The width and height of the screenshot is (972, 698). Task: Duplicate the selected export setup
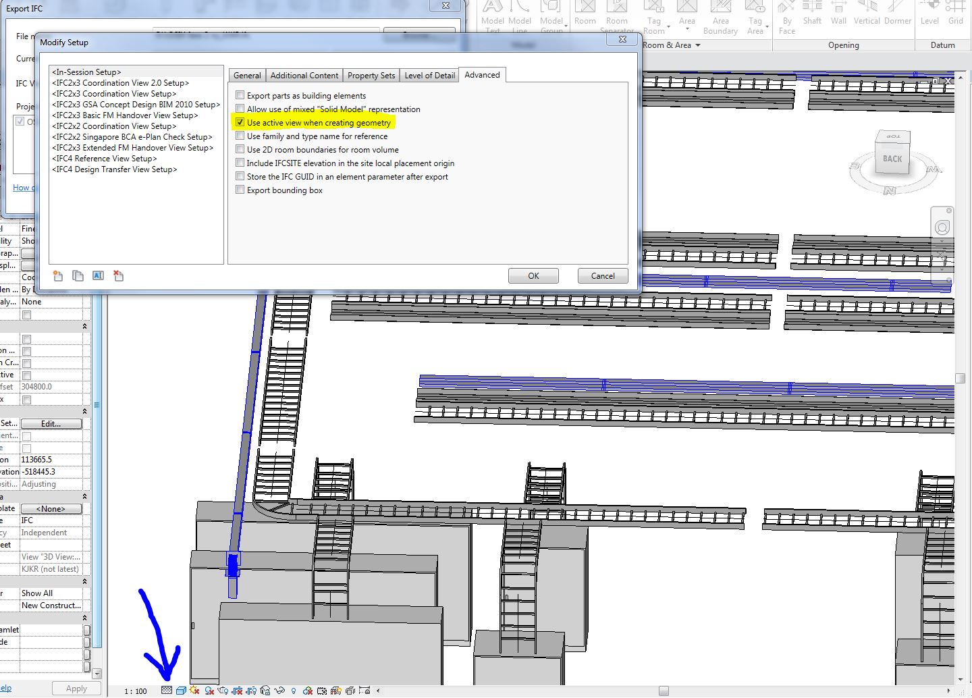point(78,275)
